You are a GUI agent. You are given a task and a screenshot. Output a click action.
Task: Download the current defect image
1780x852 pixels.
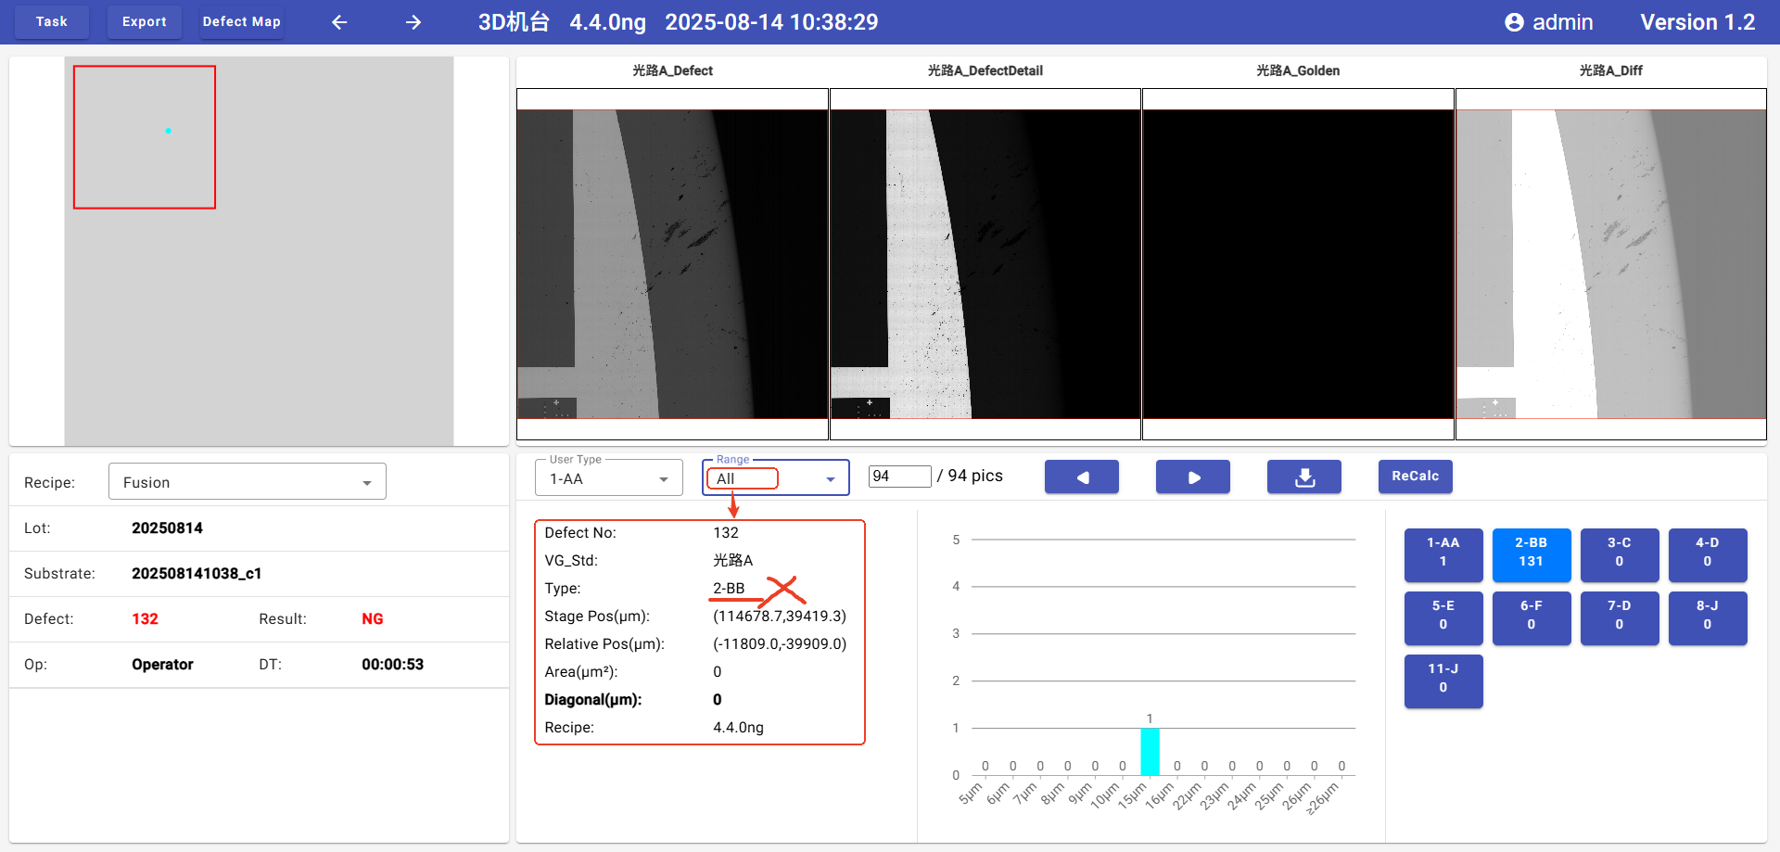point(1303,477)
